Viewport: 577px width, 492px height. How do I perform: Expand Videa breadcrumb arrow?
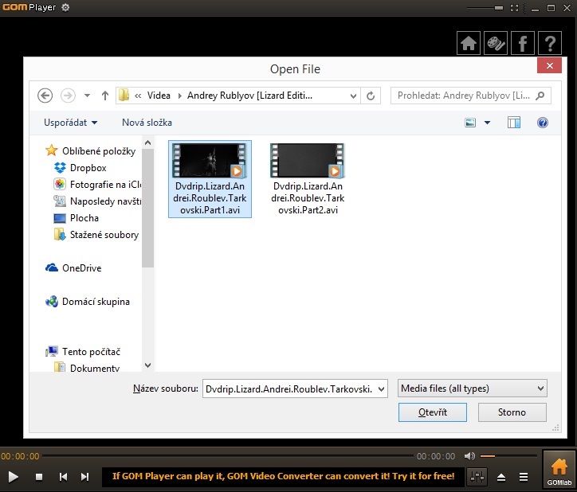coord(179,96)
